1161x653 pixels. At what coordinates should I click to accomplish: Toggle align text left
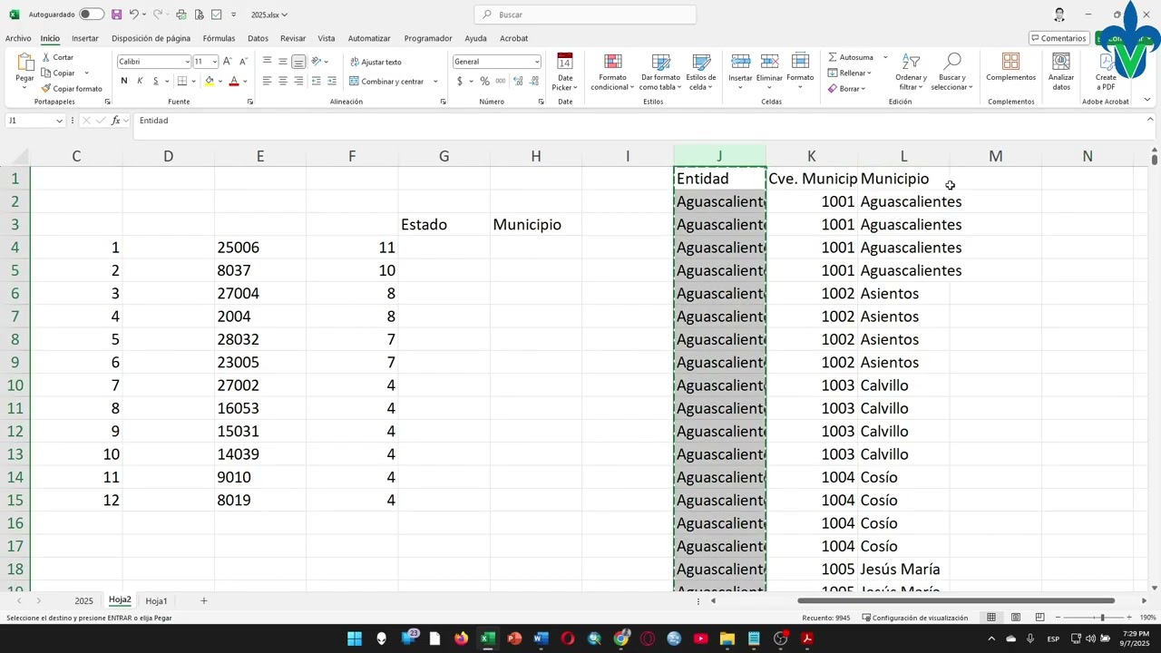click(267, 81)
